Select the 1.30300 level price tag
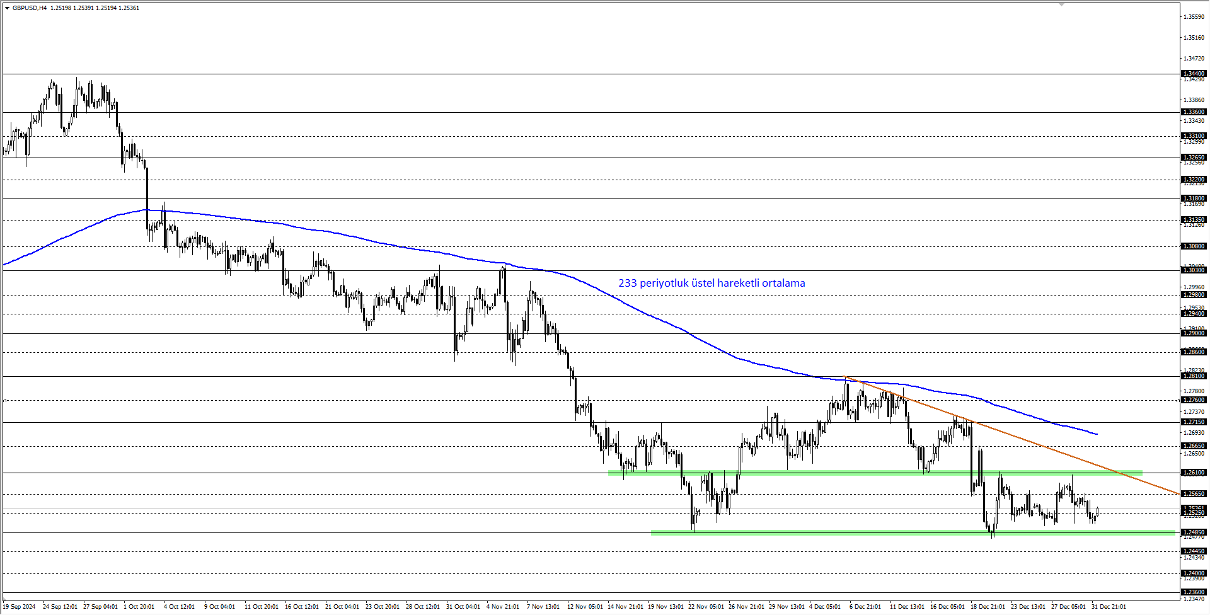1210x615 pixels. 1194,270
